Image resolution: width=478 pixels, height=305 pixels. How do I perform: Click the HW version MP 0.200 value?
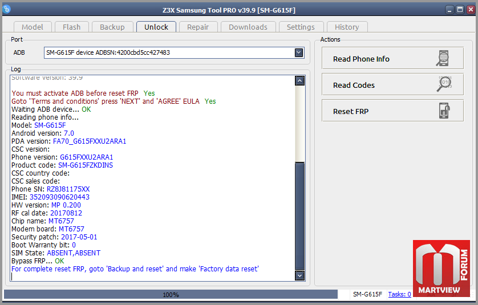66,205
